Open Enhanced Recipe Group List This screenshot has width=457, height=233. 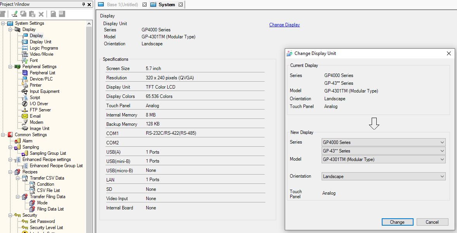click(x=56, y=166)
